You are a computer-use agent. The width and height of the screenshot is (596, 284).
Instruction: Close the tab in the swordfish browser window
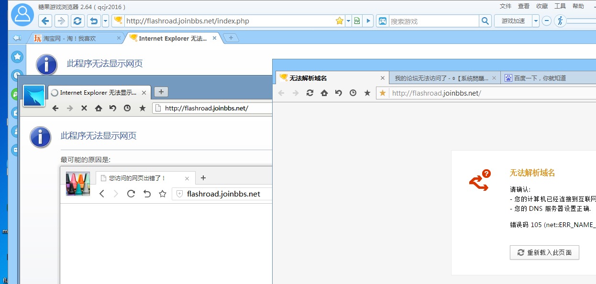tap(144, 93)
